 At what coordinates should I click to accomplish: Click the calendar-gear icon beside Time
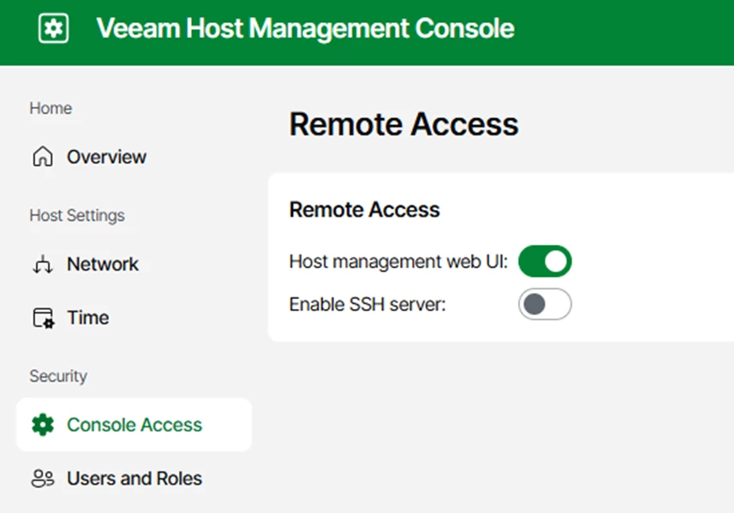[43, 319]
